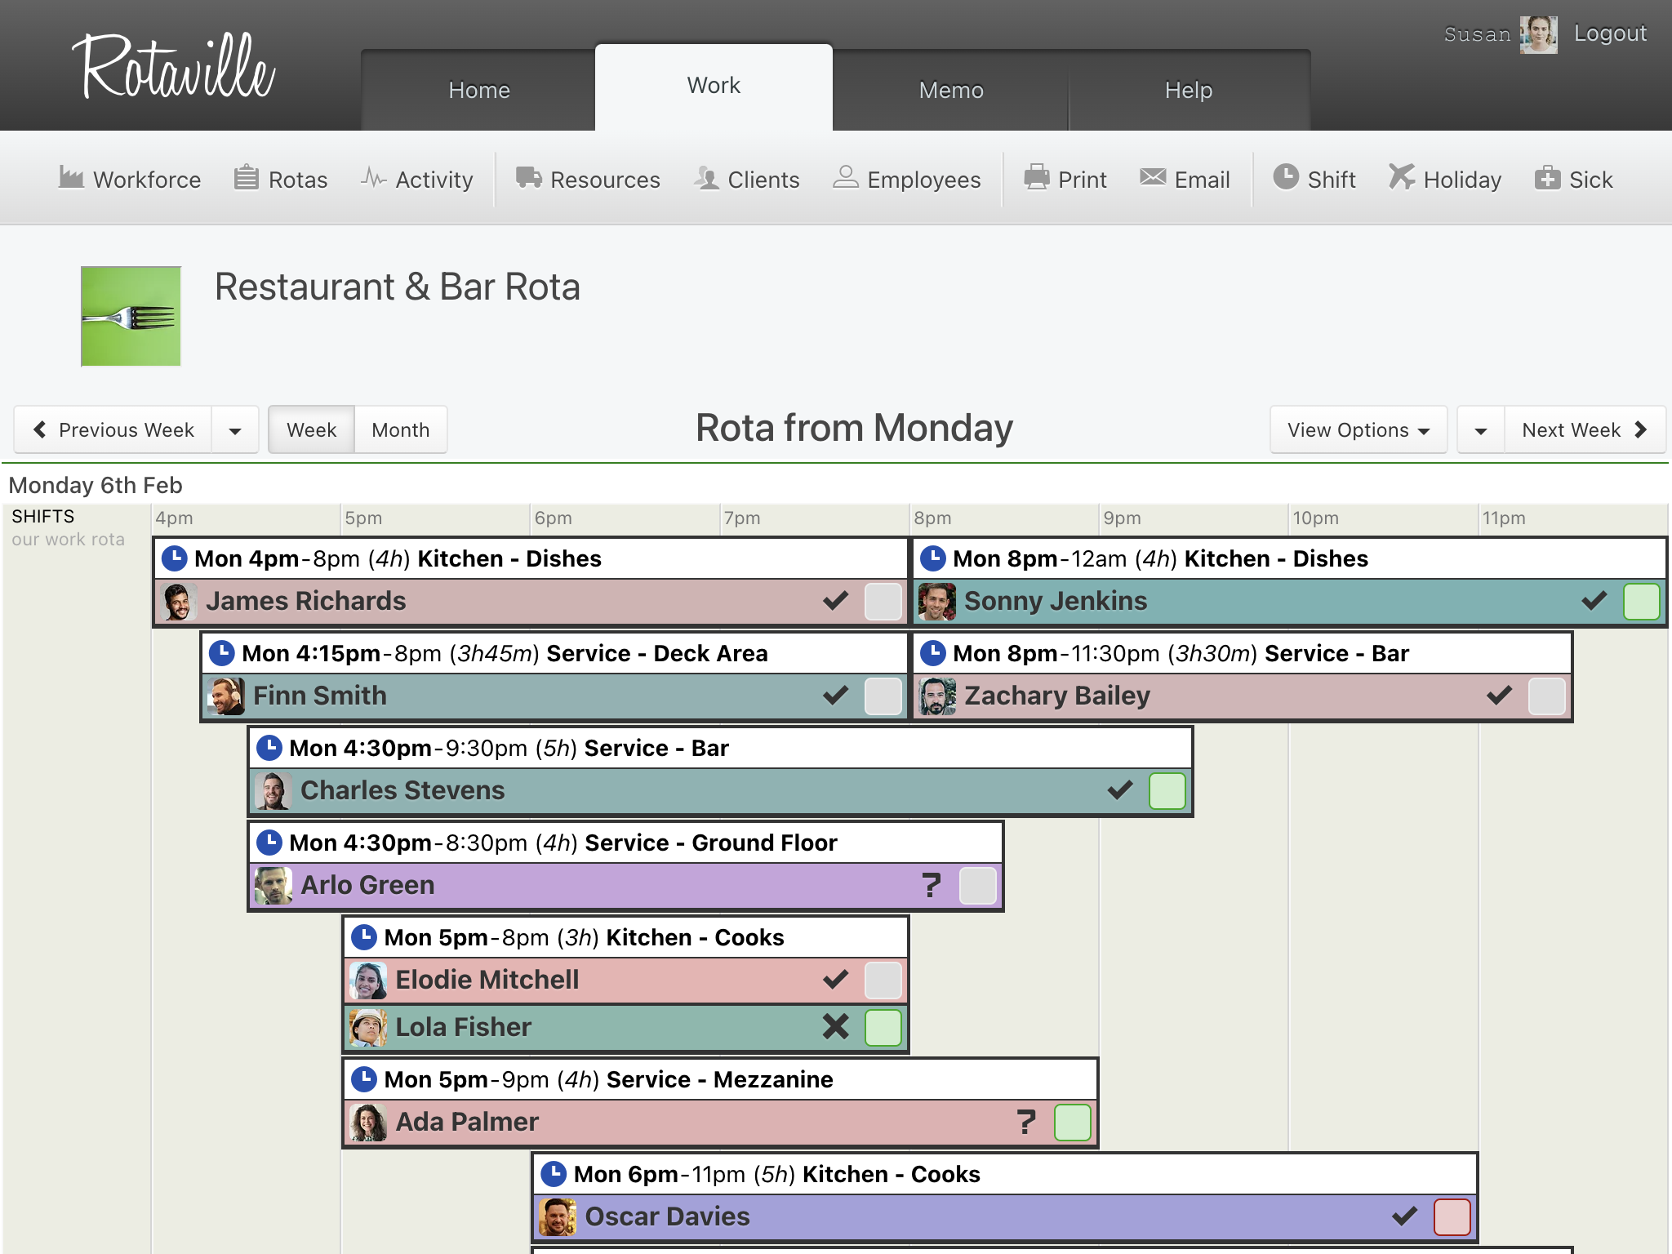Click the Holiday airplane icon

click(1402, 176)
